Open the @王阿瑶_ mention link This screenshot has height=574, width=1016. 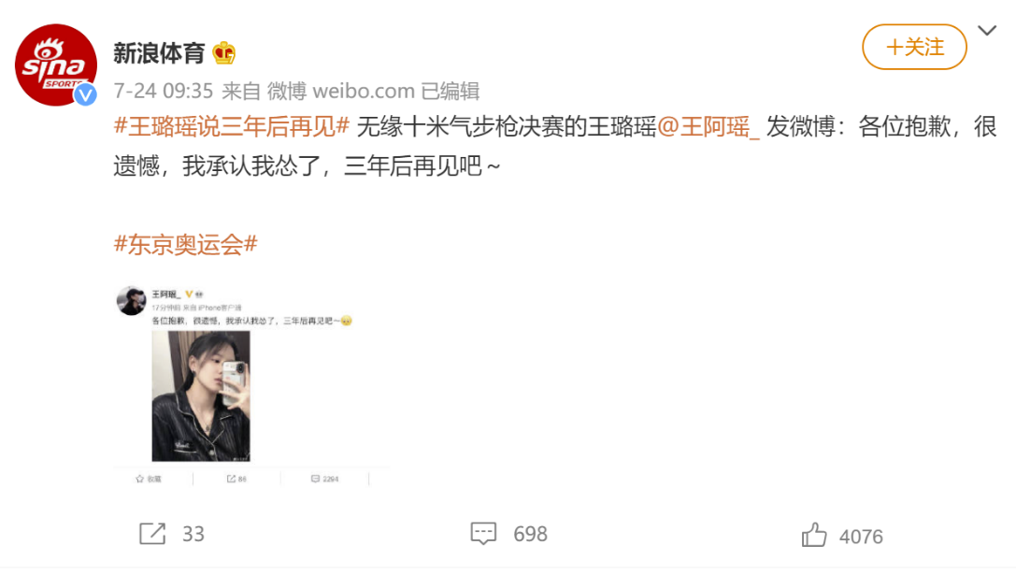(x=708, y=126)
